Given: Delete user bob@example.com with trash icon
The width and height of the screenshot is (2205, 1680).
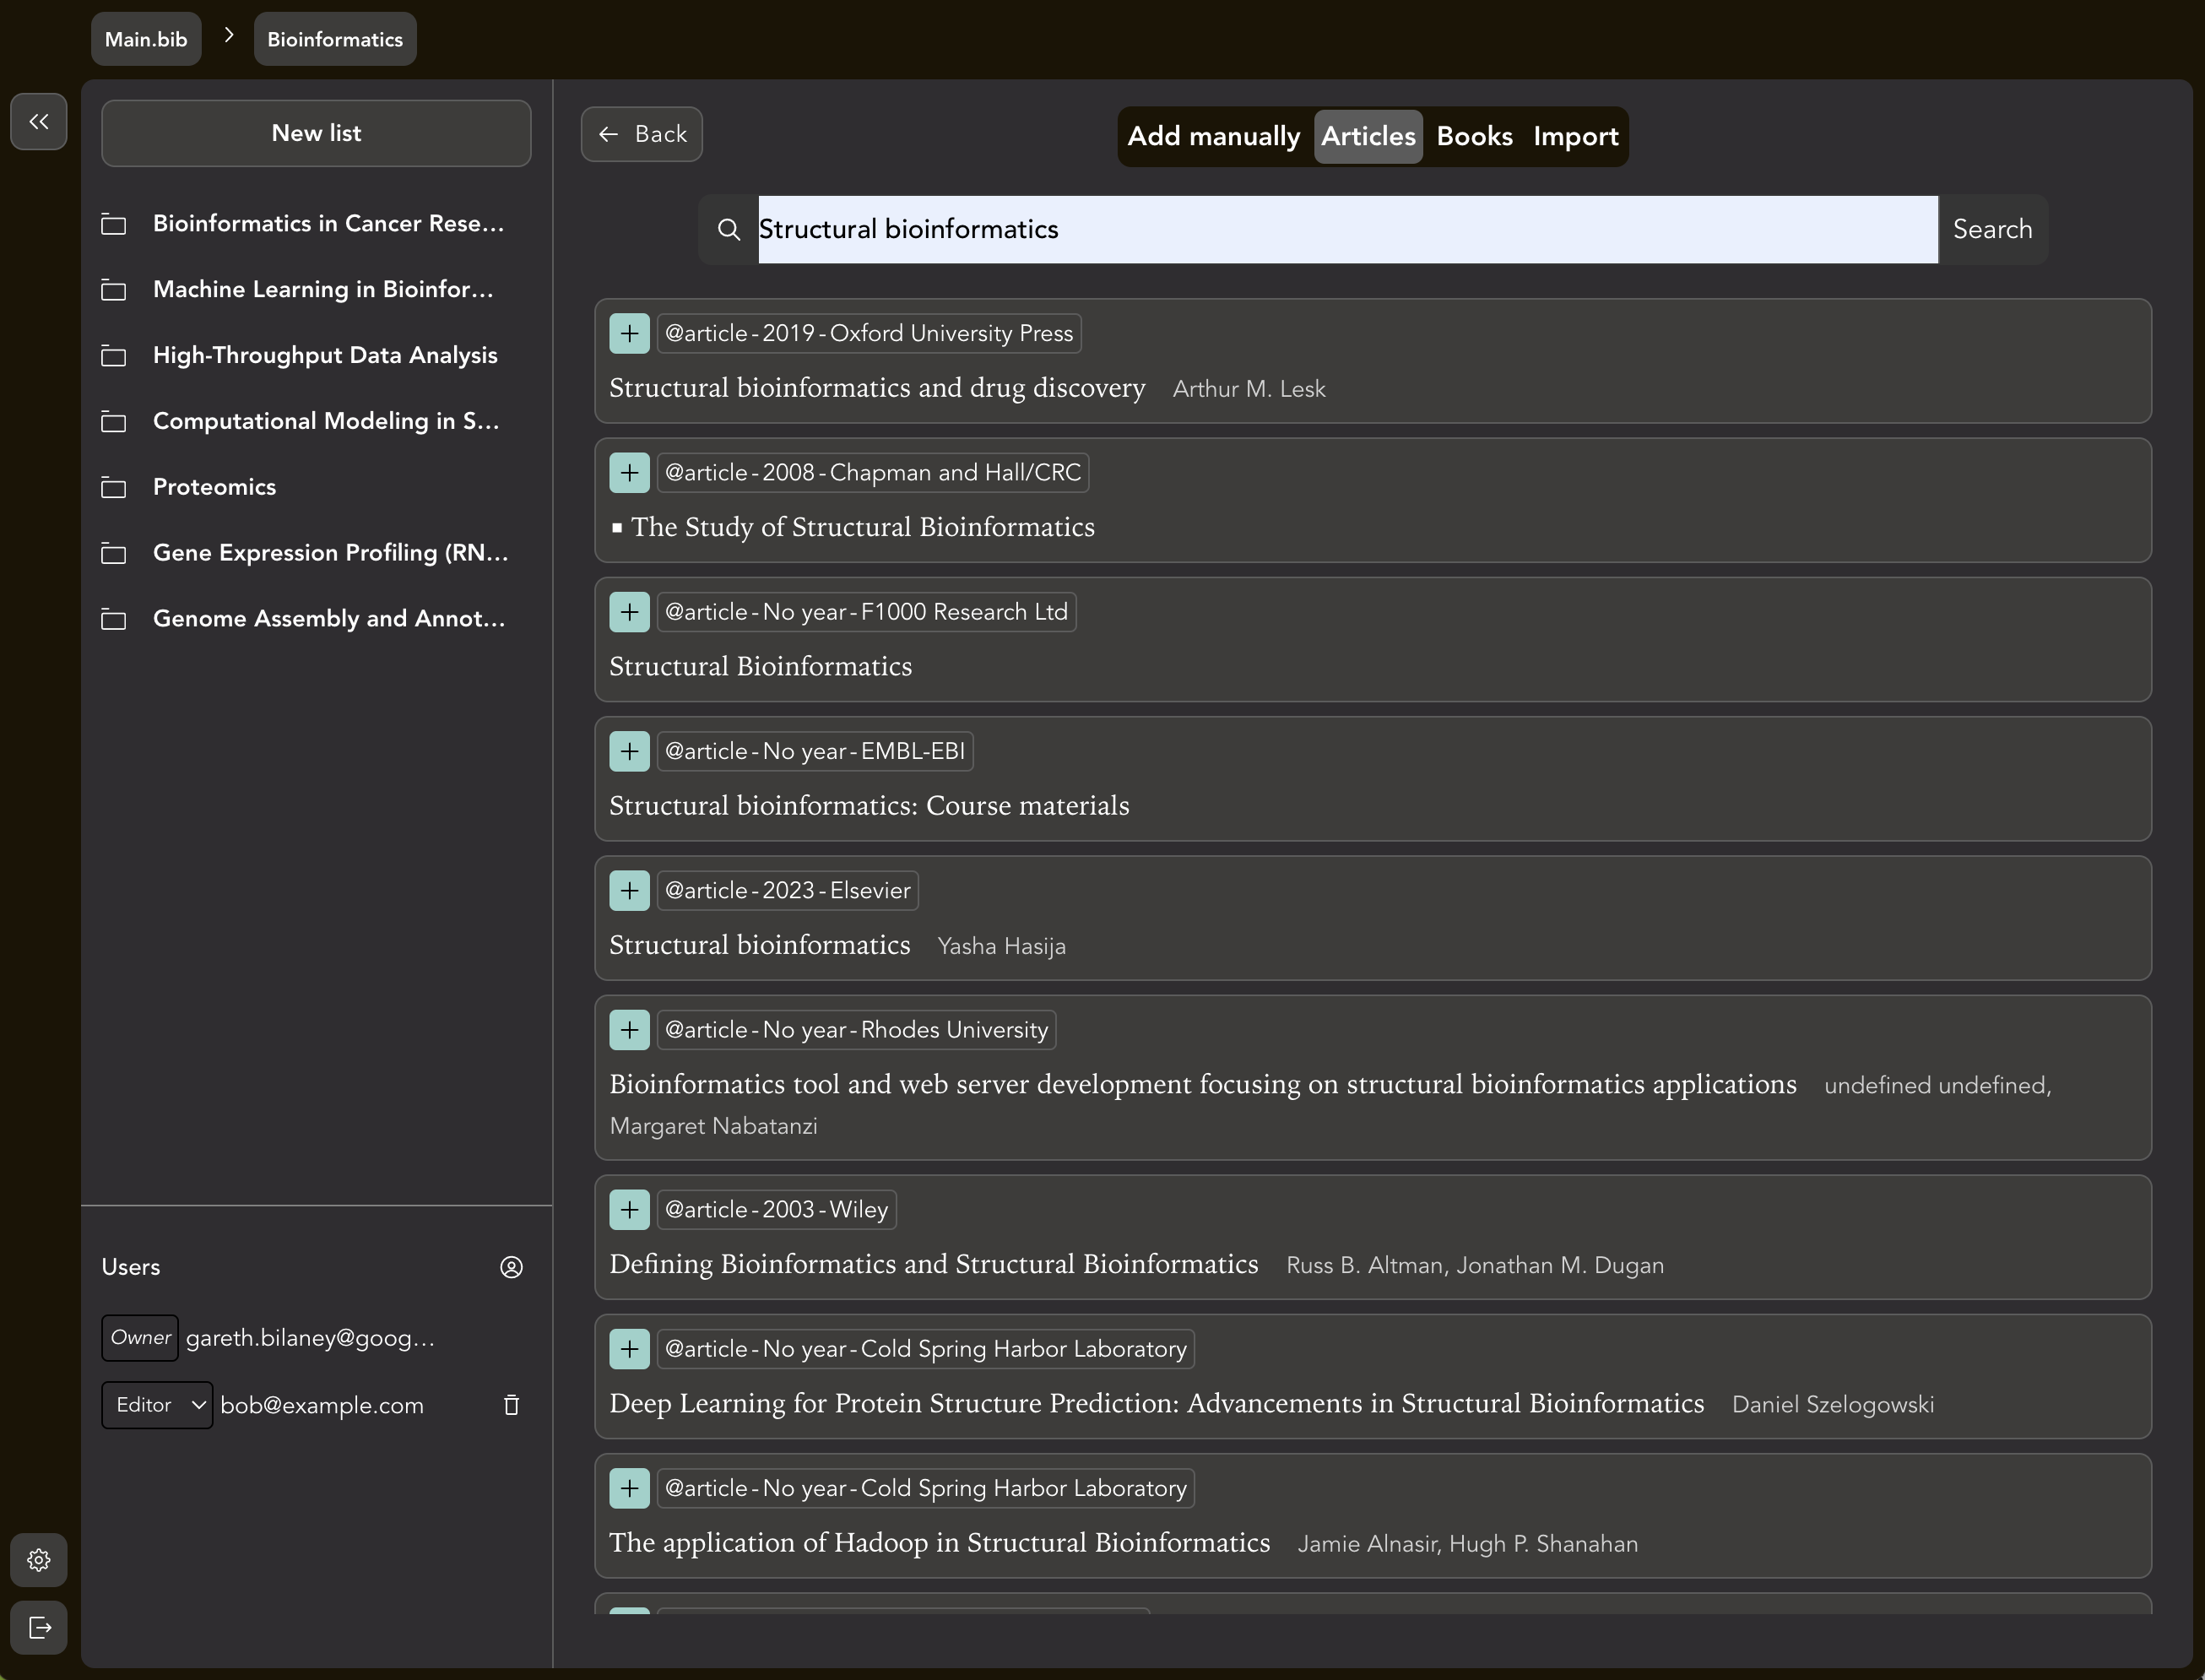Looking at the screenshot, I should 511,1405.
